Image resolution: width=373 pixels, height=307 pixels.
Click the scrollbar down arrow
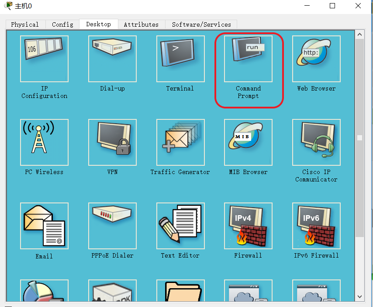[x=360, y=297]
